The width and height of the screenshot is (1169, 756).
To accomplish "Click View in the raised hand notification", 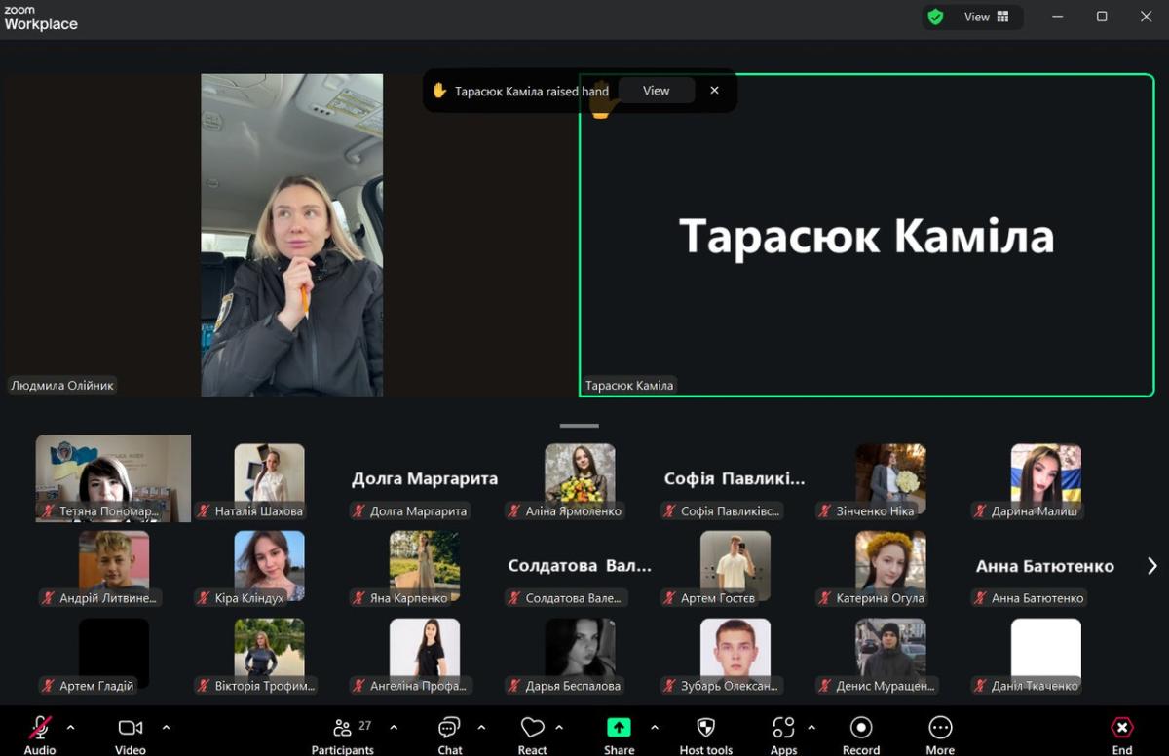I will (656, 91).
